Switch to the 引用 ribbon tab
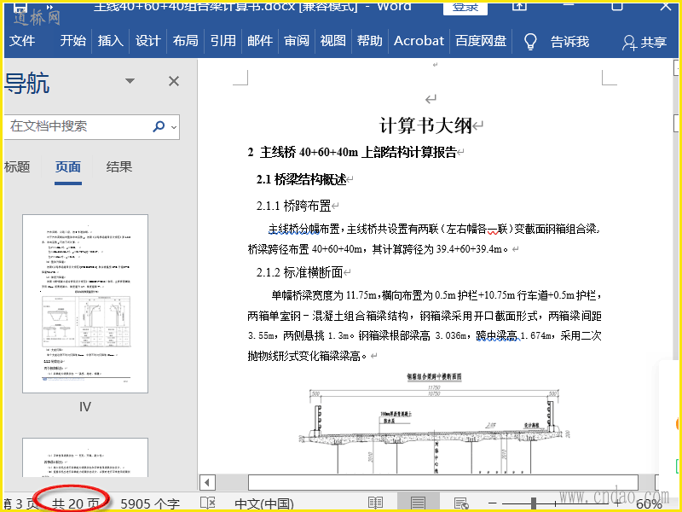Viewport: 682px width, 512px height. point(223,41)
